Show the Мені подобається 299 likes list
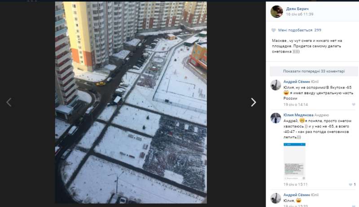The width and height of the screenshot is (359, 207). (x=299, y=30)
